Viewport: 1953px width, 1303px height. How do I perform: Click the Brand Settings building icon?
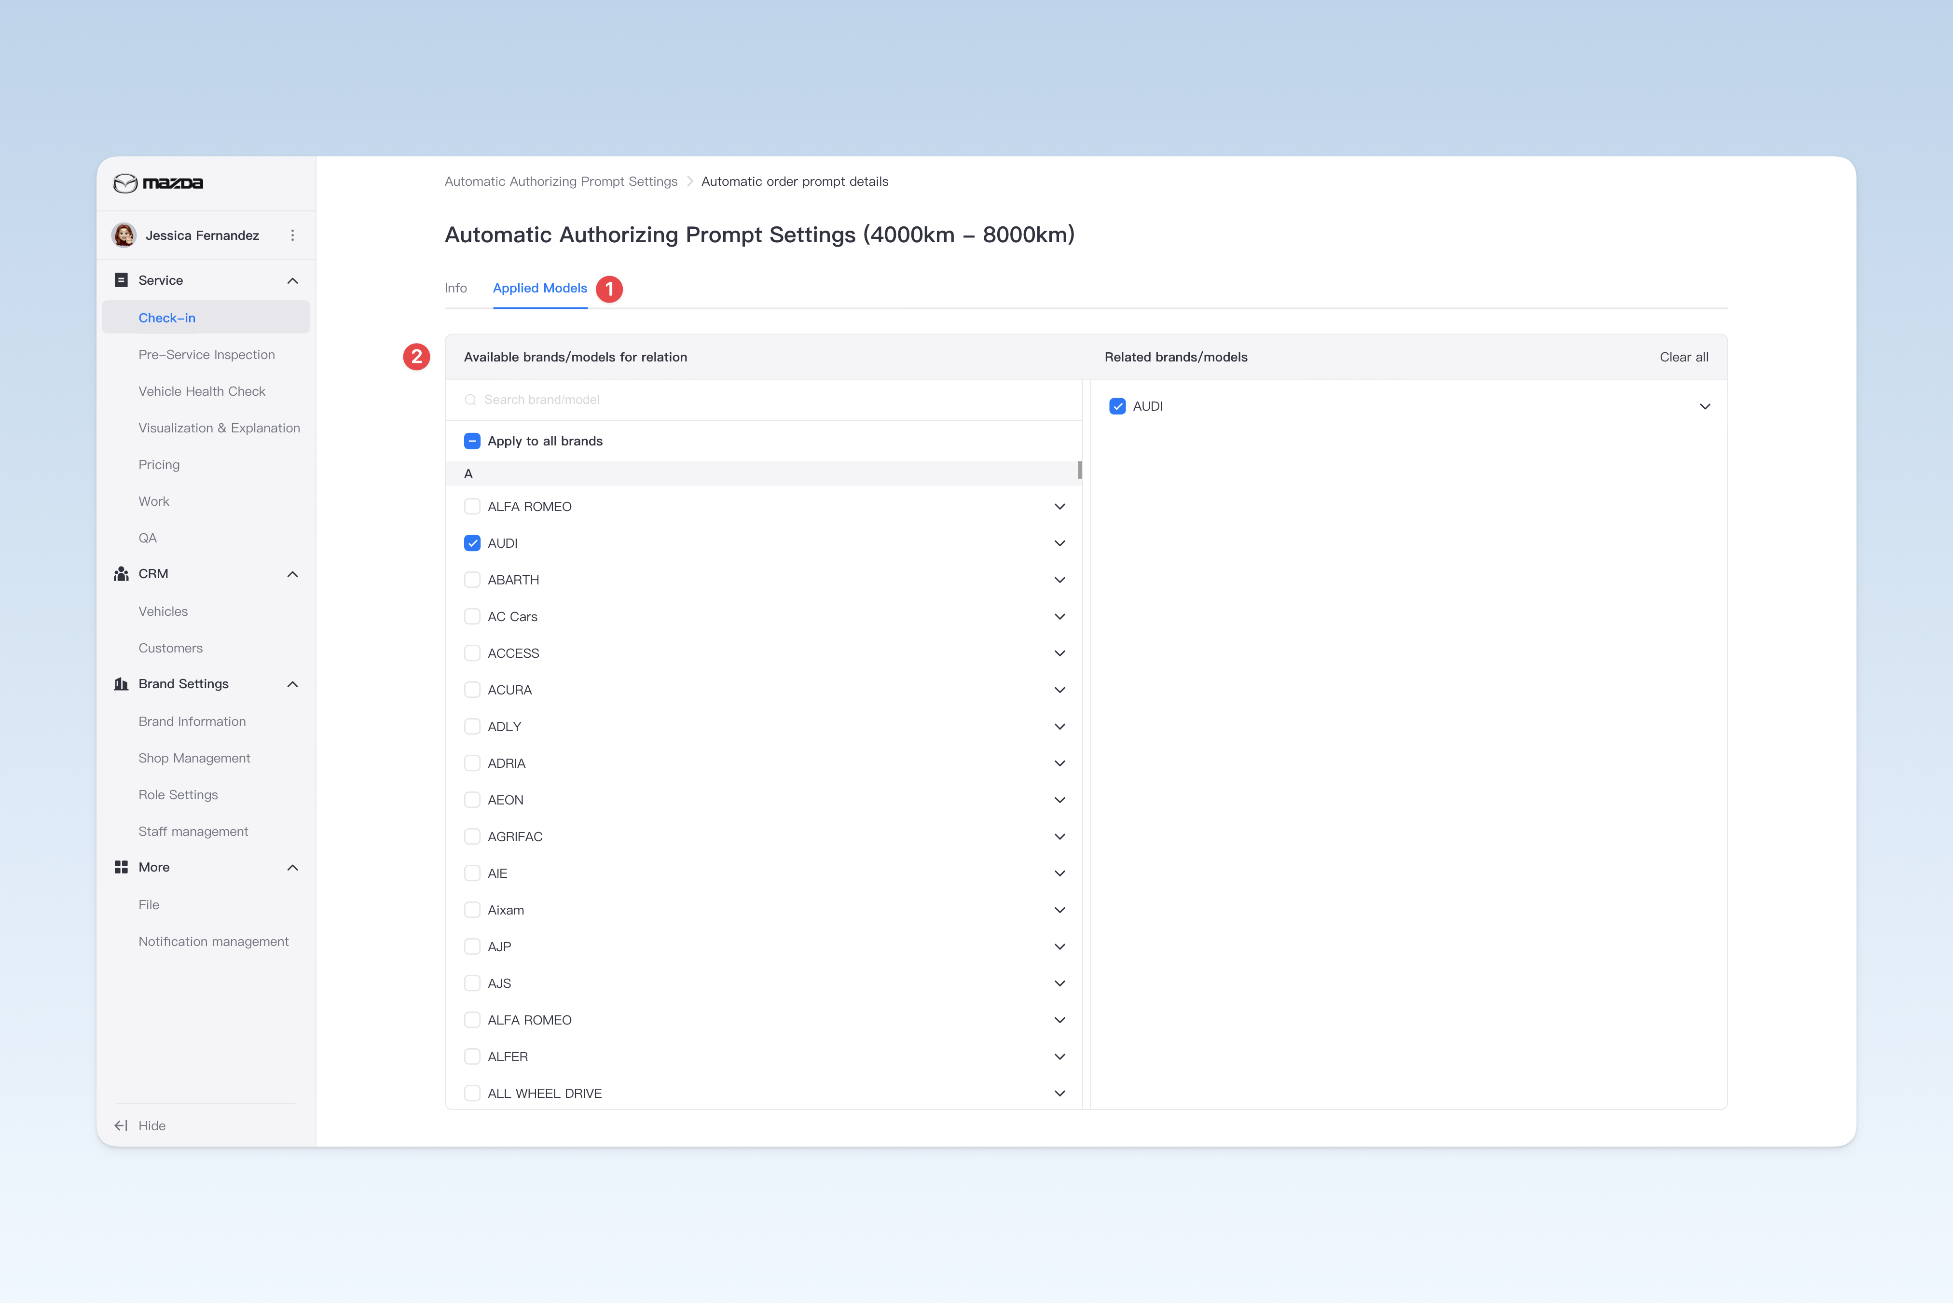click(x=121, y=684)
